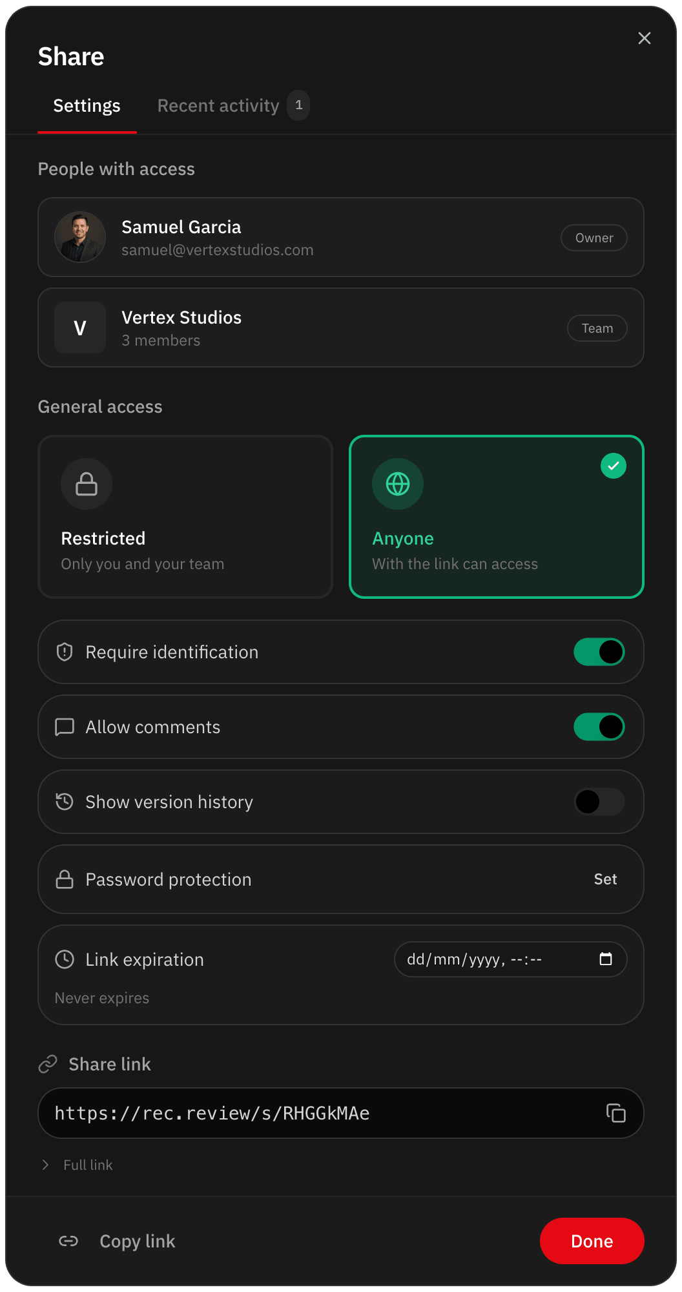This screenshot has height=1292, width=682.
Task: Click the version history clock icon
Action: pyautogui.click(x=65, y=802)
